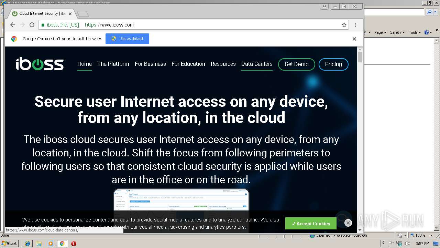Click Set as default button
This screenshot has height=248, width=440.
click(x=127, y=39)
